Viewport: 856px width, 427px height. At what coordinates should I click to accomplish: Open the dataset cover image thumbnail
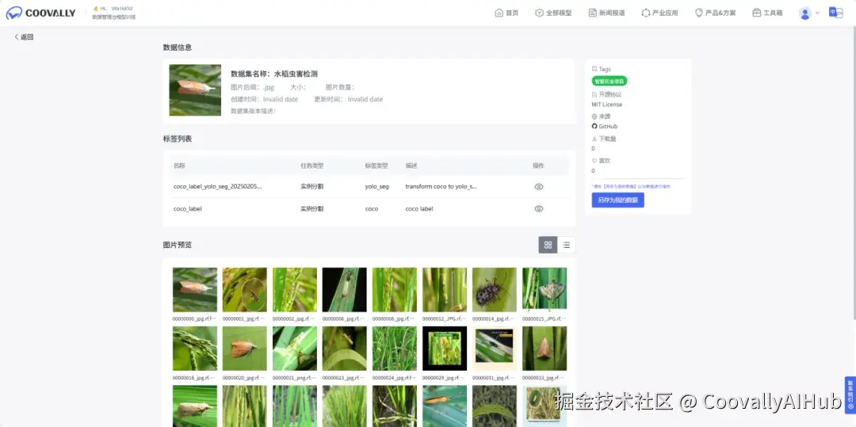coord(195,90)
